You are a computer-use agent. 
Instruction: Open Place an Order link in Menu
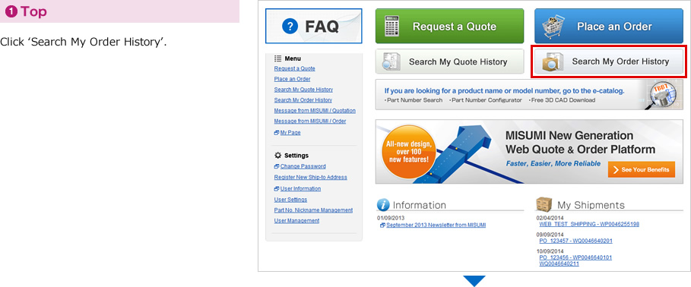(x=292, y=79)
